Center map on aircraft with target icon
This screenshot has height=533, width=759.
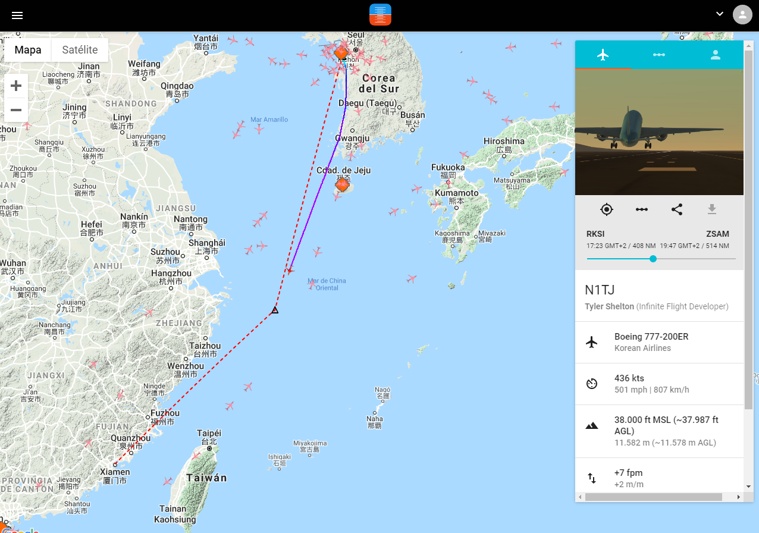pyautogui.click(x=607, y=209)
